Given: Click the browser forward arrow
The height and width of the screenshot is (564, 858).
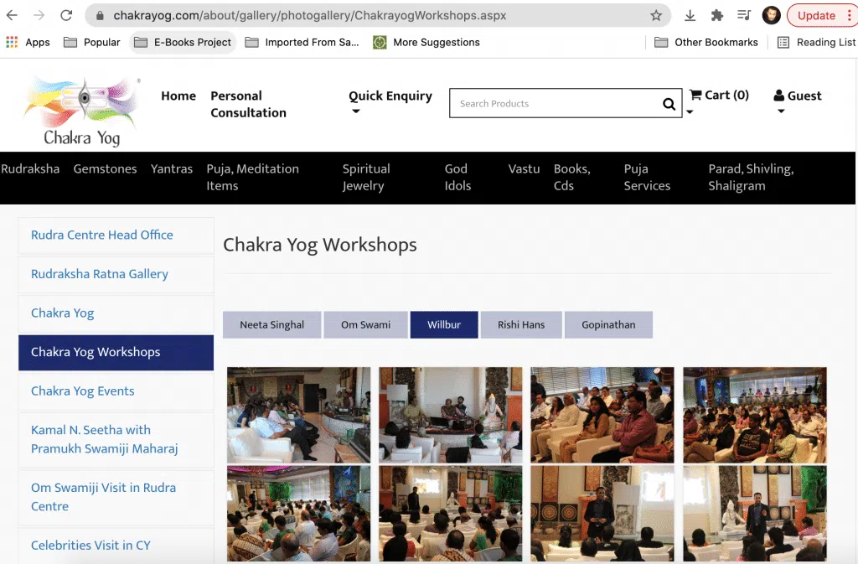Looking at the screenshot, I should 39,15.
